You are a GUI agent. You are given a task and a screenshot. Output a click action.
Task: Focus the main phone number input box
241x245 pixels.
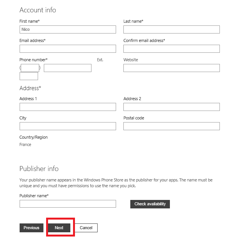68,68
